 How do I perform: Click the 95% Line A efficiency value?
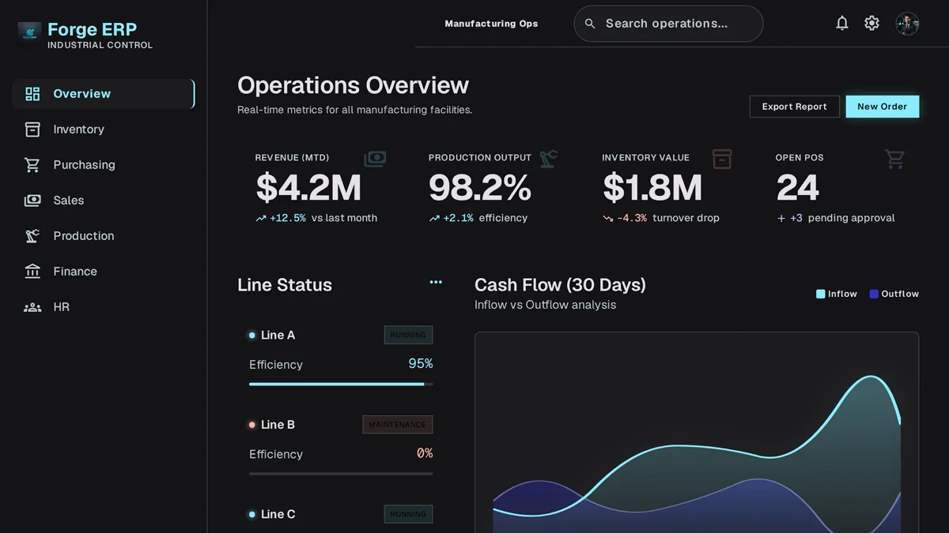pos(421,364)
